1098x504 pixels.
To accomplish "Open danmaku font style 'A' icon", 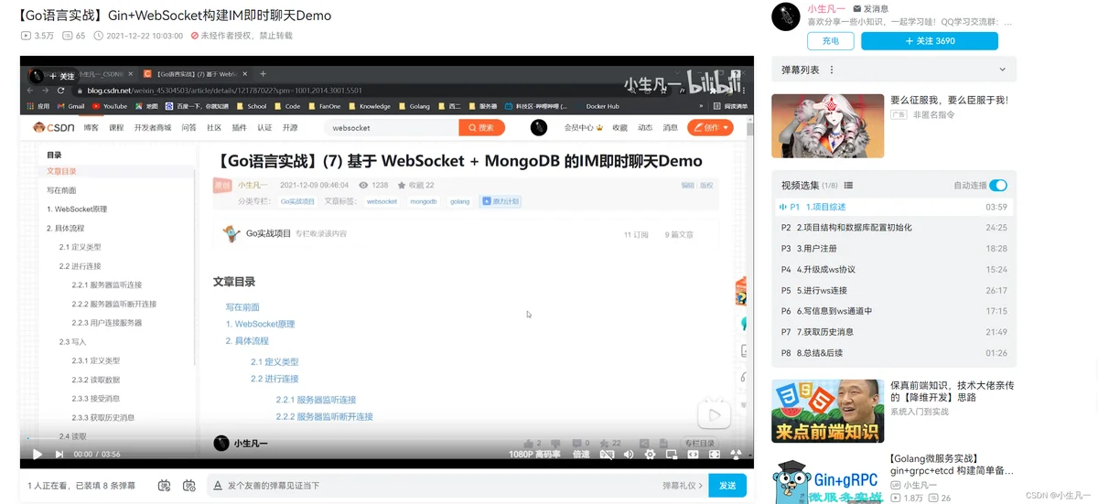I will [x=217, y=485].
